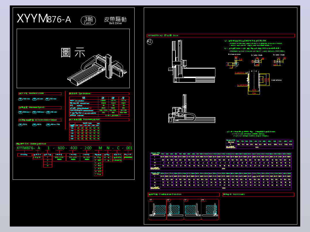Click the isometric 3-axis robot illustration
The image size is (310, 232).
pos(97,70)
